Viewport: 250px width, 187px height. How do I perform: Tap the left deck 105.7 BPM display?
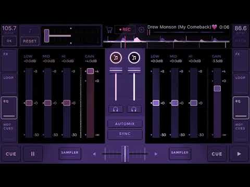[9, 29]
